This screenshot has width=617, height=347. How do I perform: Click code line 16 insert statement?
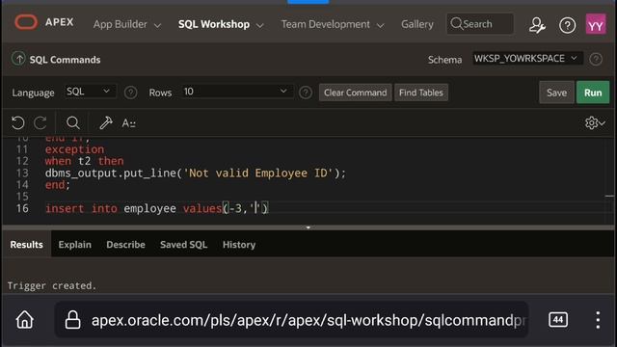156,208
